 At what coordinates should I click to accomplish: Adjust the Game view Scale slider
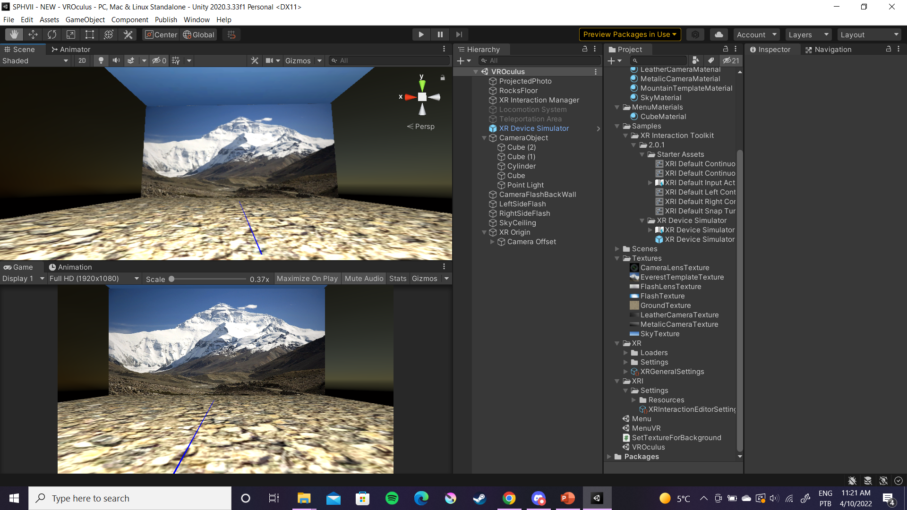tap(172, 279)
